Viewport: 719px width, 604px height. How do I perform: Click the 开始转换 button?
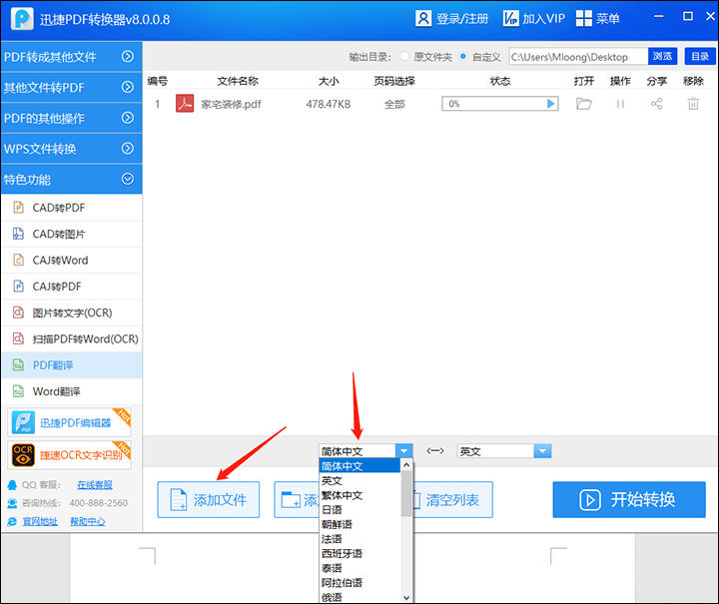click(629, 499)
